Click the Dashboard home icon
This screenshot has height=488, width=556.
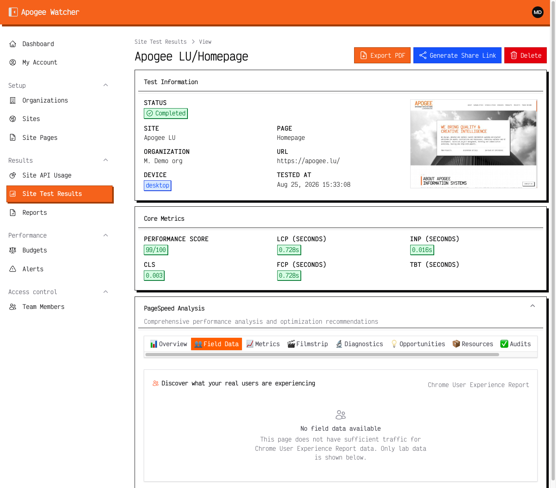click(13, 44)
